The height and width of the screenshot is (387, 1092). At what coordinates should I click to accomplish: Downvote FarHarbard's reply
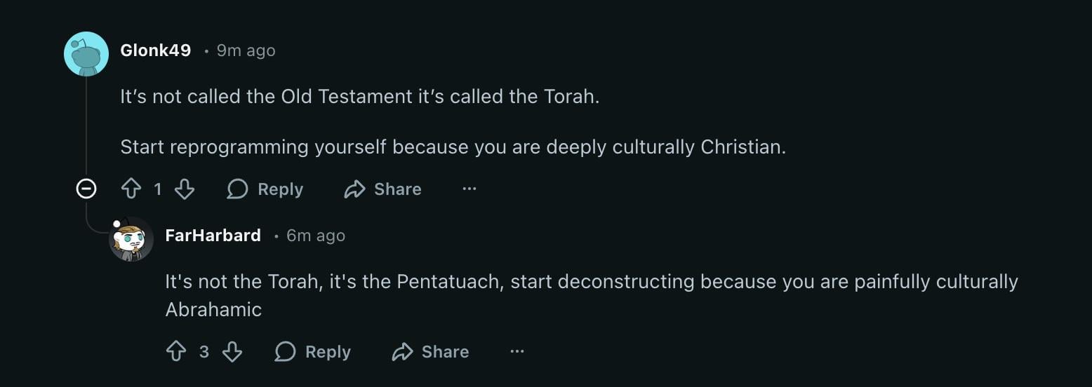click(x=232, y=351)
